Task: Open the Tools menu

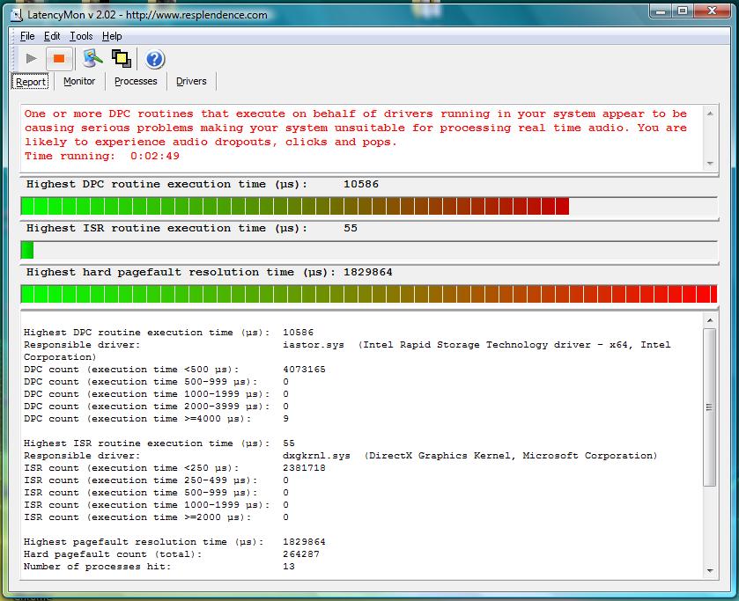Action: [81, 36]
